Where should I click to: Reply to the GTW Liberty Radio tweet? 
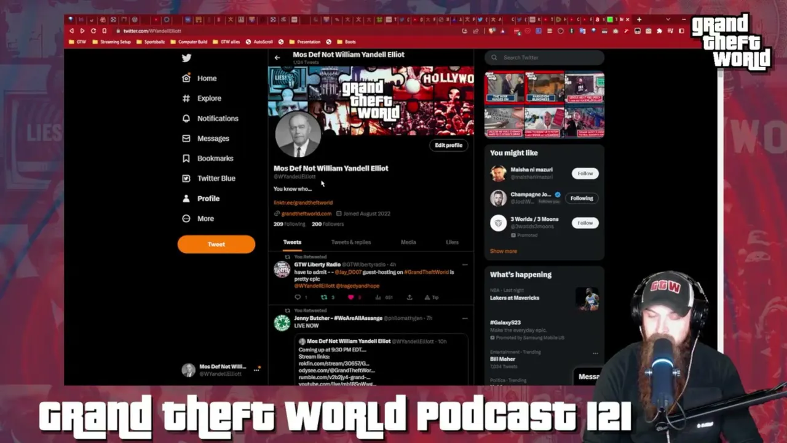pyautogui.click(x=298, y=297)
